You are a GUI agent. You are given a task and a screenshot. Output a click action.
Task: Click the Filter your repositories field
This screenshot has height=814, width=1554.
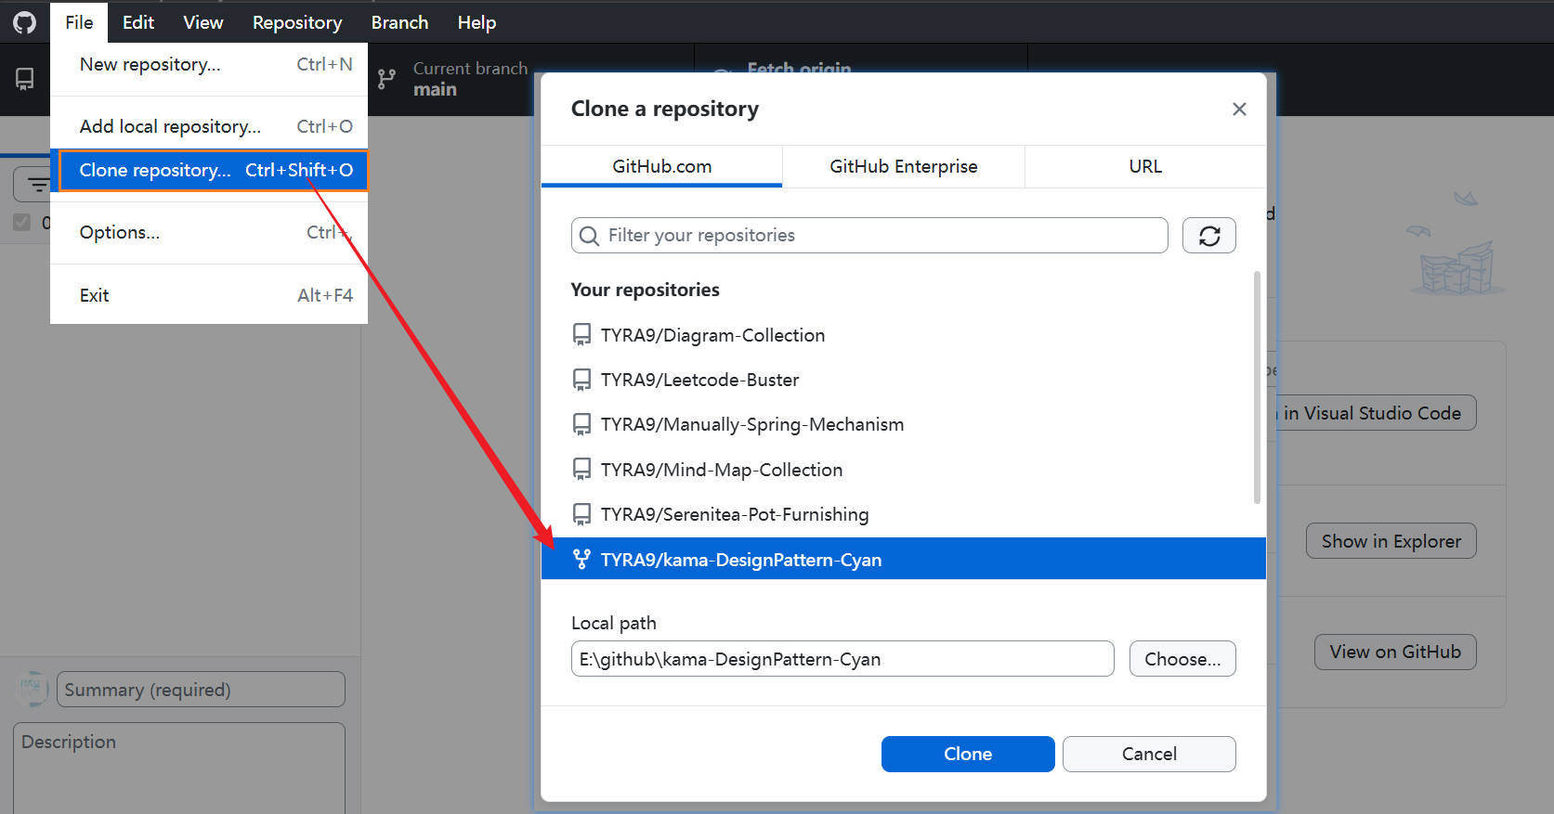click(869, 236)
